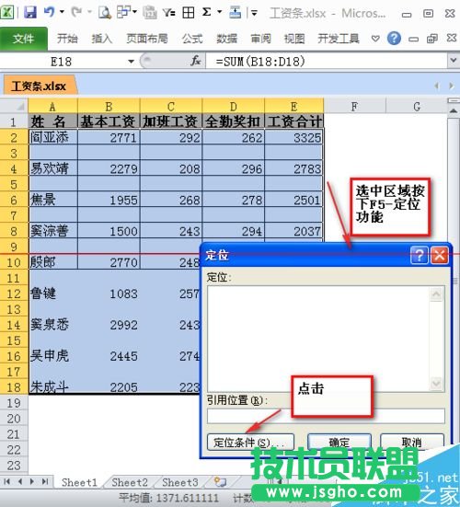
Task: Open Customize Quick Access Toolbar dropdown
Action: [x=255, y=13]
